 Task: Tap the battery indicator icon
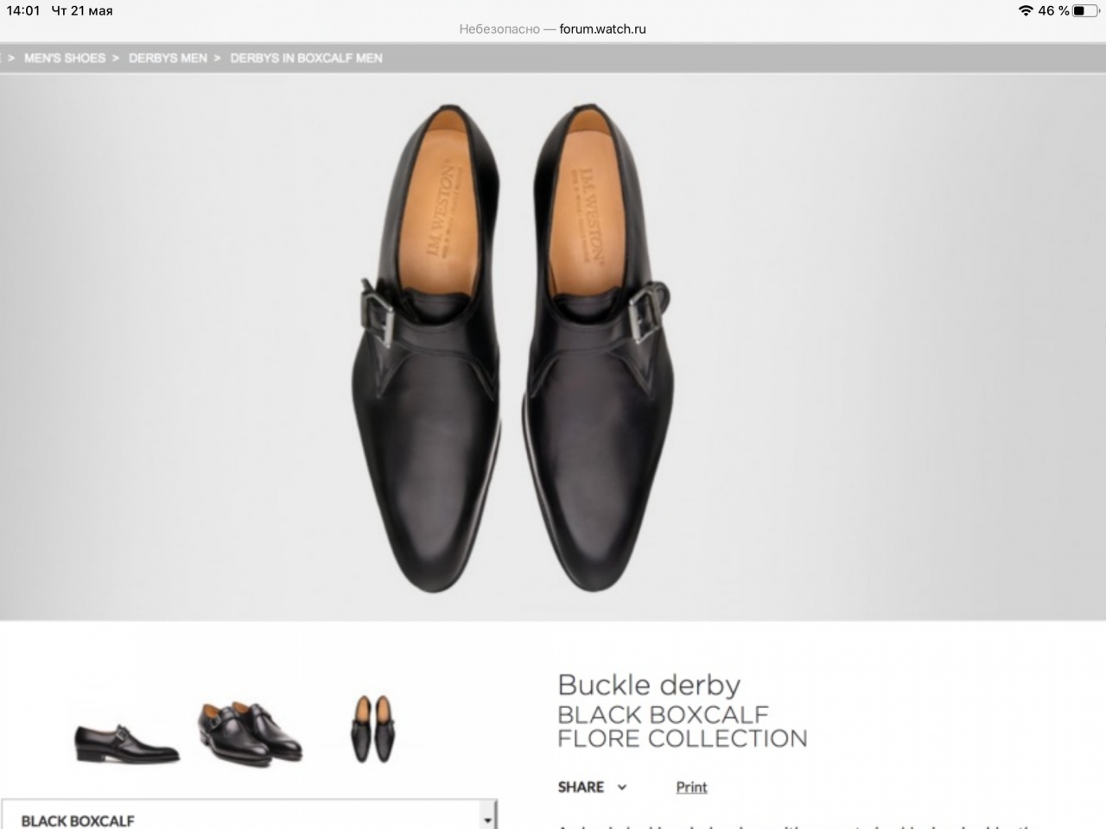point(1084,11)
